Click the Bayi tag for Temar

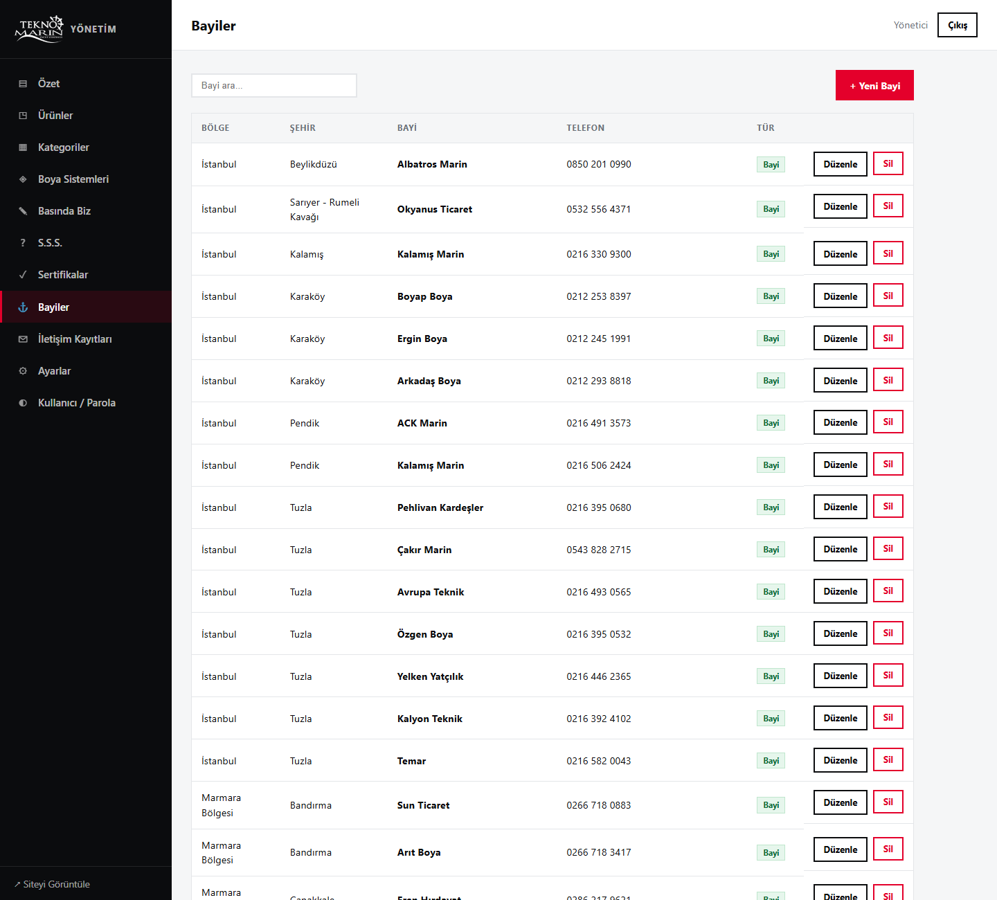point(771,760)
